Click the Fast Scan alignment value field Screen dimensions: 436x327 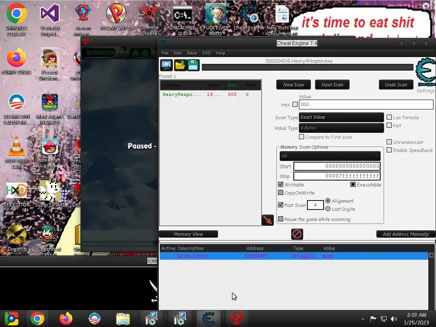pyautogui.click(x=316, y=205)
